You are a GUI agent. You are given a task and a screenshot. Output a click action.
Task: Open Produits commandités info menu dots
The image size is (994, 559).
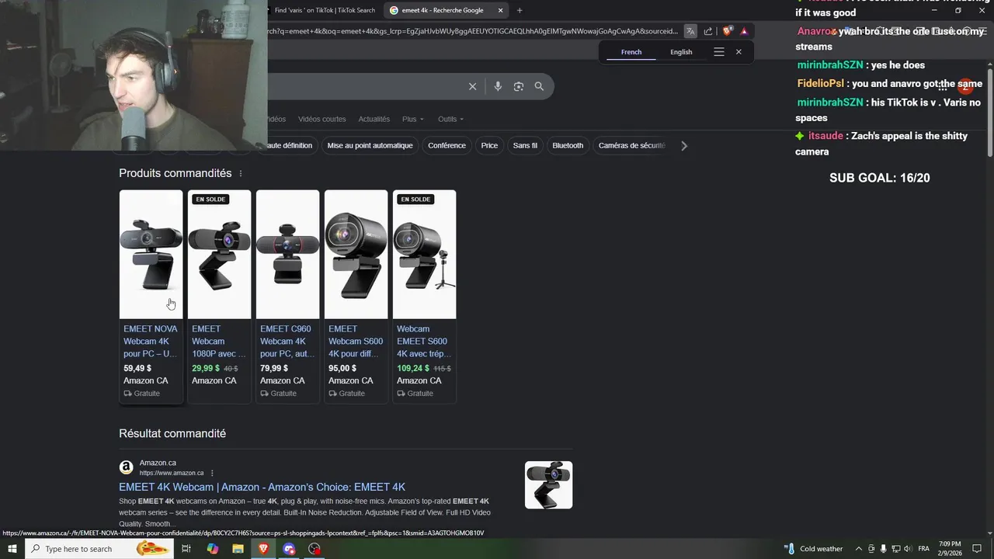point(241,173)
